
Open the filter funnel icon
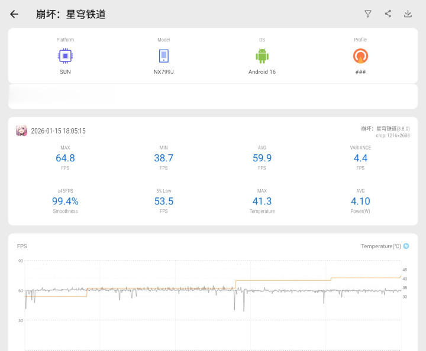tap(368, 14)
